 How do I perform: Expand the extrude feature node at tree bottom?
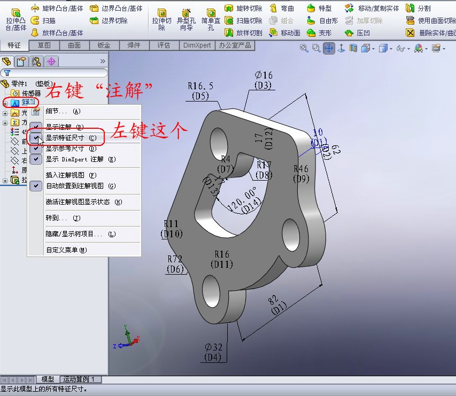click(x=5, y=181)
